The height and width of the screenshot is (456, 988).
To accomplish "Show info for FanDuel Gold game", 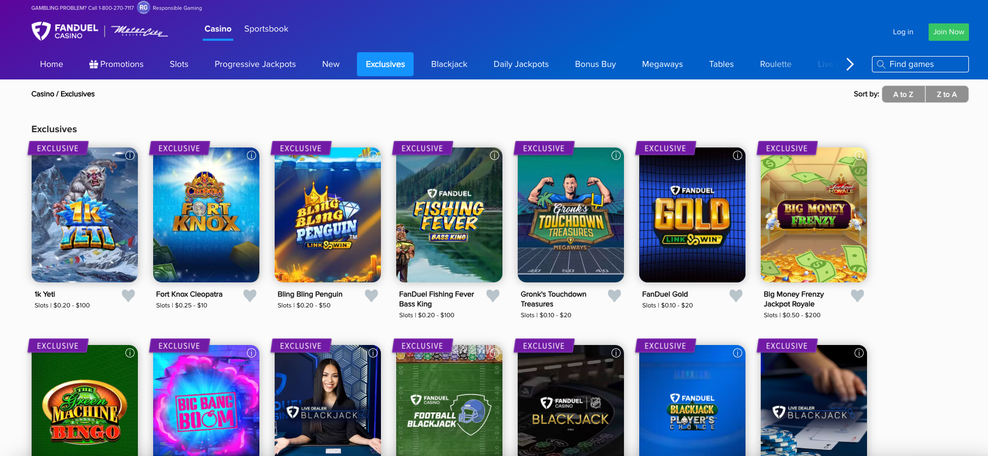I will coord(737,156).
